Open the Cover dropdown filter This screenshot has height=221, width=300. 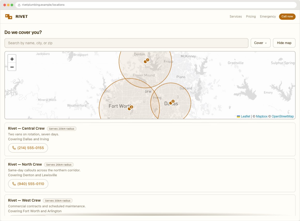click(260, 43)
